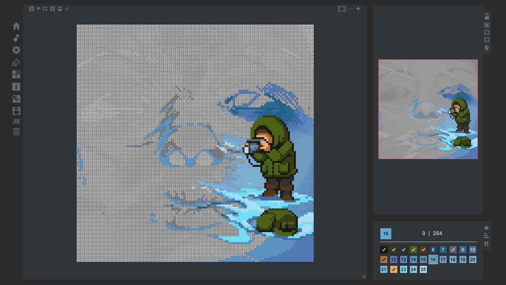This screenshot has width=506, height=285.
Task: Click the up arrow icon beside palette
Action: point(486,227)
